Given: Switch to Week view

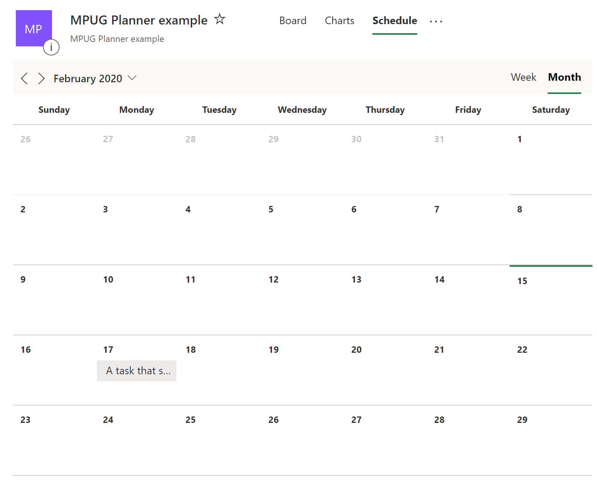Looking at the screenshot, I should pyautogui.click(x=524, y=77).
